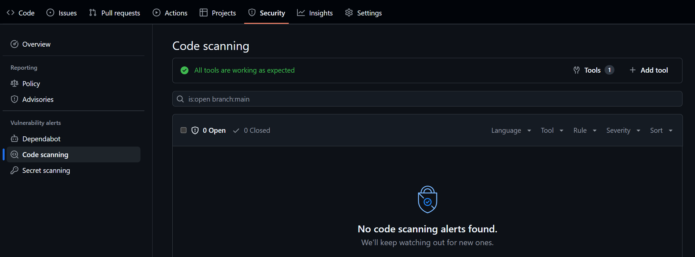The image size is (695, 257).
Task: Go to the Pull requests tab
Action: pyautogui.click(x=114, y=13)
